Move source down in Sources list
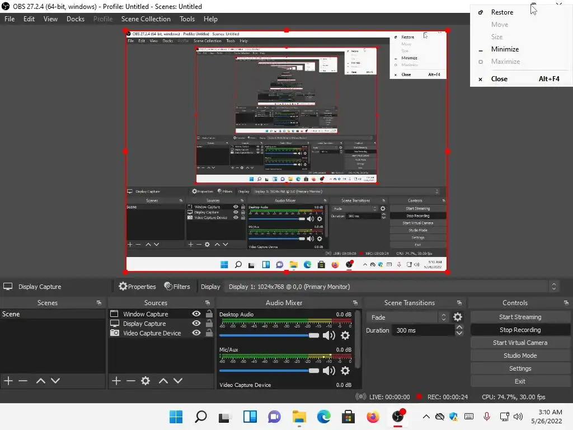This screenshot has height=430, width=573. (x=178, y=381)
